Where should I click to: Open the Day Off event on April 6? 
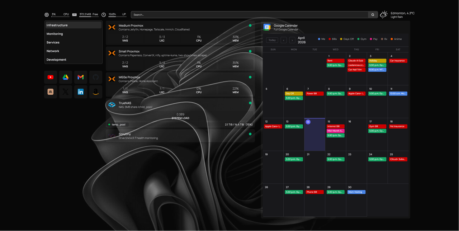(x=294, y=94)
